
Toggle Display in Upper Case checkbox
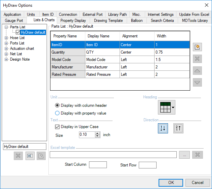[57, 127]
